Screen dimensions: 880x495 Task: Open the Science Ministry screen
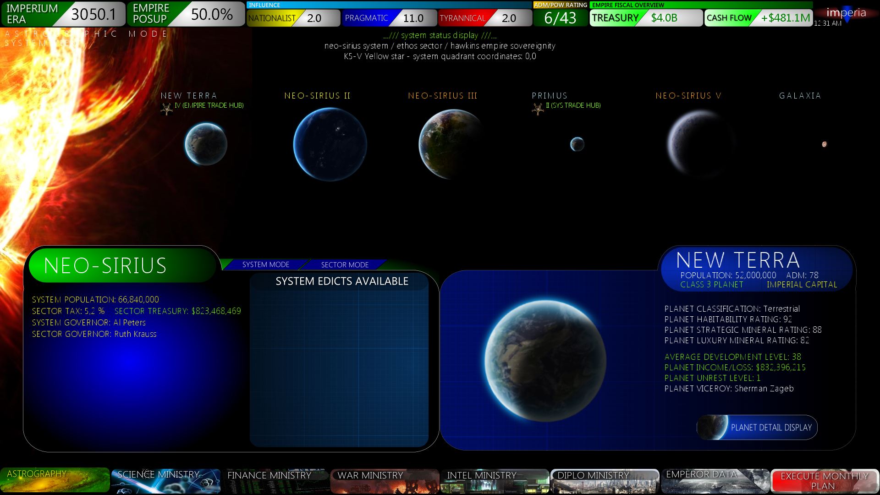click(165, 481)
